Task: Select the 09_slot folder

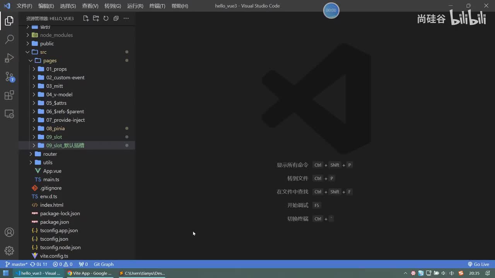Action: point(77,137)
